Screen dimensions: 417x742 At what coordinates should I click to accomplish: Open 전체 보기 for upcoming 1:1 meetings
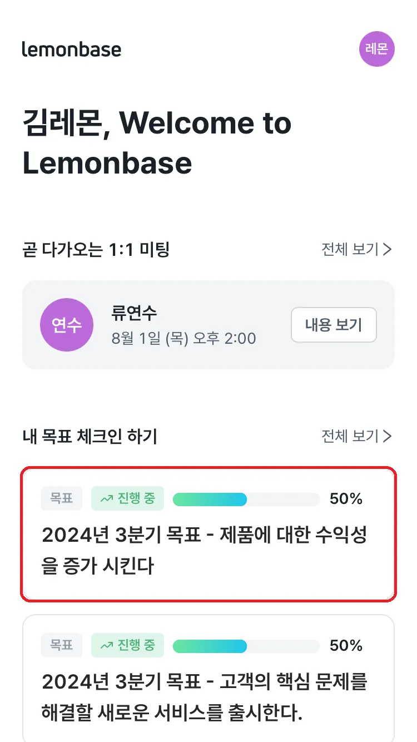tap(357, 250)
